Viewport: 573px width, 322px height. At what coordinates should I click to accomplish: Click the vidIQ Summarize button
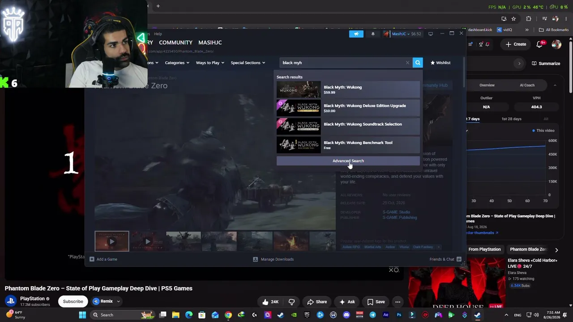point(546,64)
